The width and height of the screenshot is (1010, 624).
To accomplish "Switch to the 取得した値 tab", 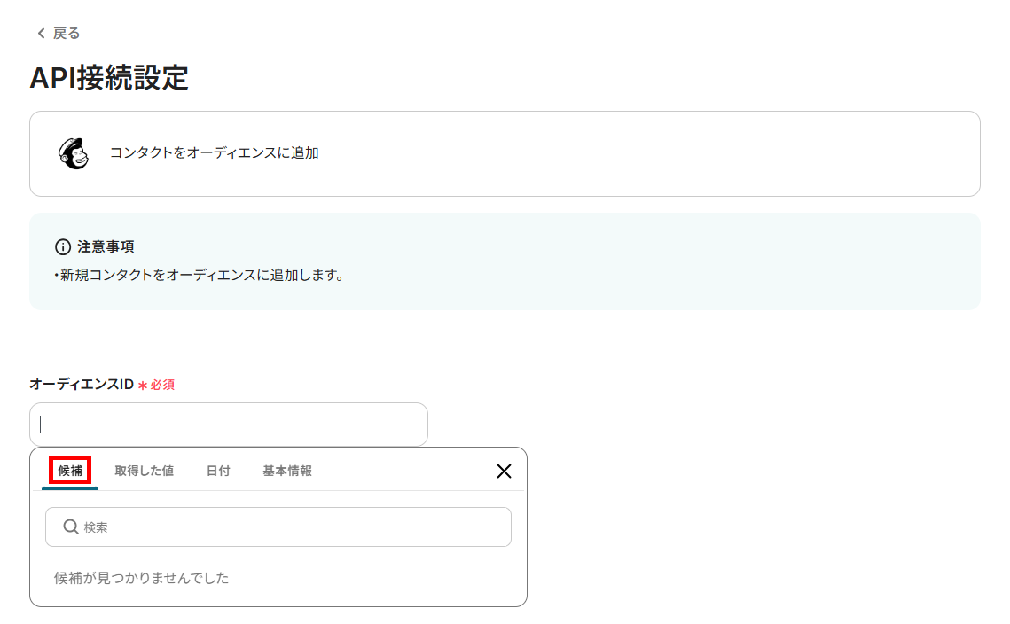I will coord(144,471).
